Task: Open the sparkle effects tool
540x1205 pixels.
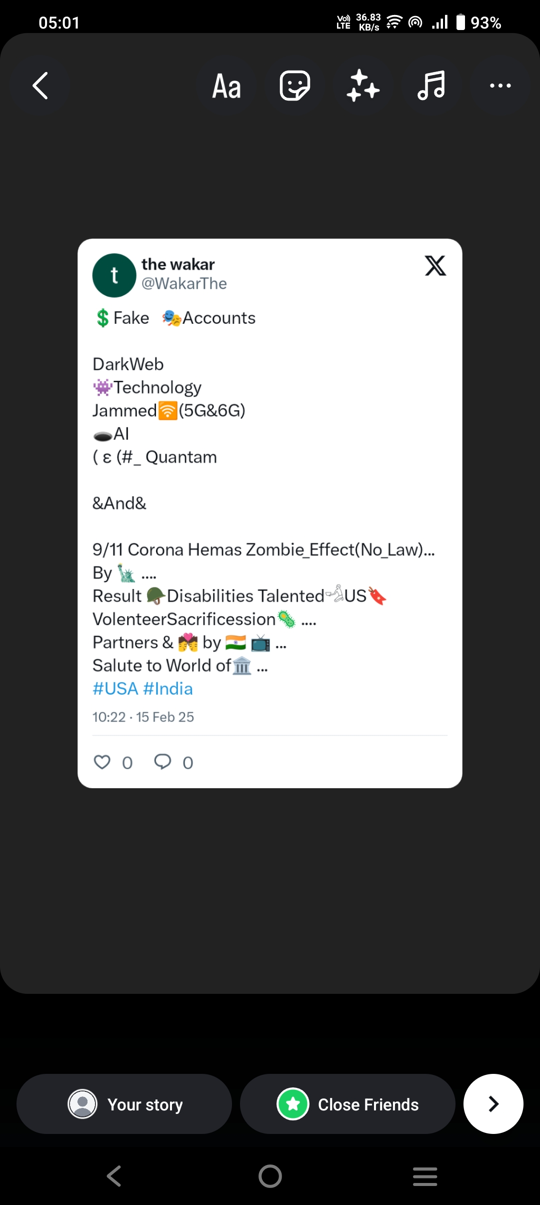Action: pos(362,86)
